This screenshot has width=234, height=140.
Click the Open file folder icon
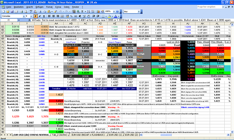click(8, 12)
